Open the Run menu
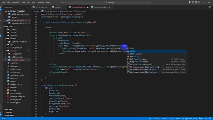 point(33,2)
